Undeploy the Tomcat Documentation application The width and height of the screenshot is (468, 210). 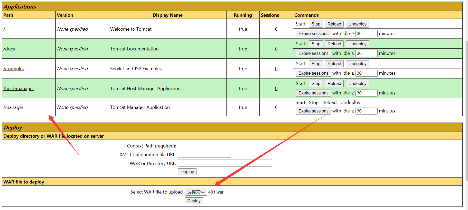[x=357, y=44]
